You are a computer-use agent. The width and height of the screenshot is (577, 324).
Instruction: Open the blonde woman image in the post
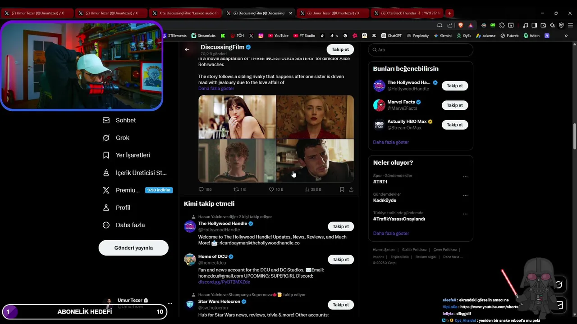(x=315, y=117)
